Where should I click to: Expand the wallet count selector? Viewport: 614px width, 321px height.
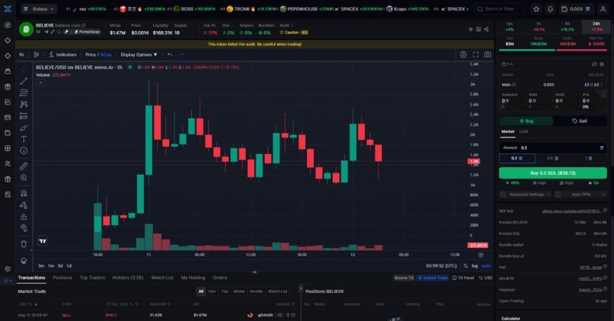507,64
